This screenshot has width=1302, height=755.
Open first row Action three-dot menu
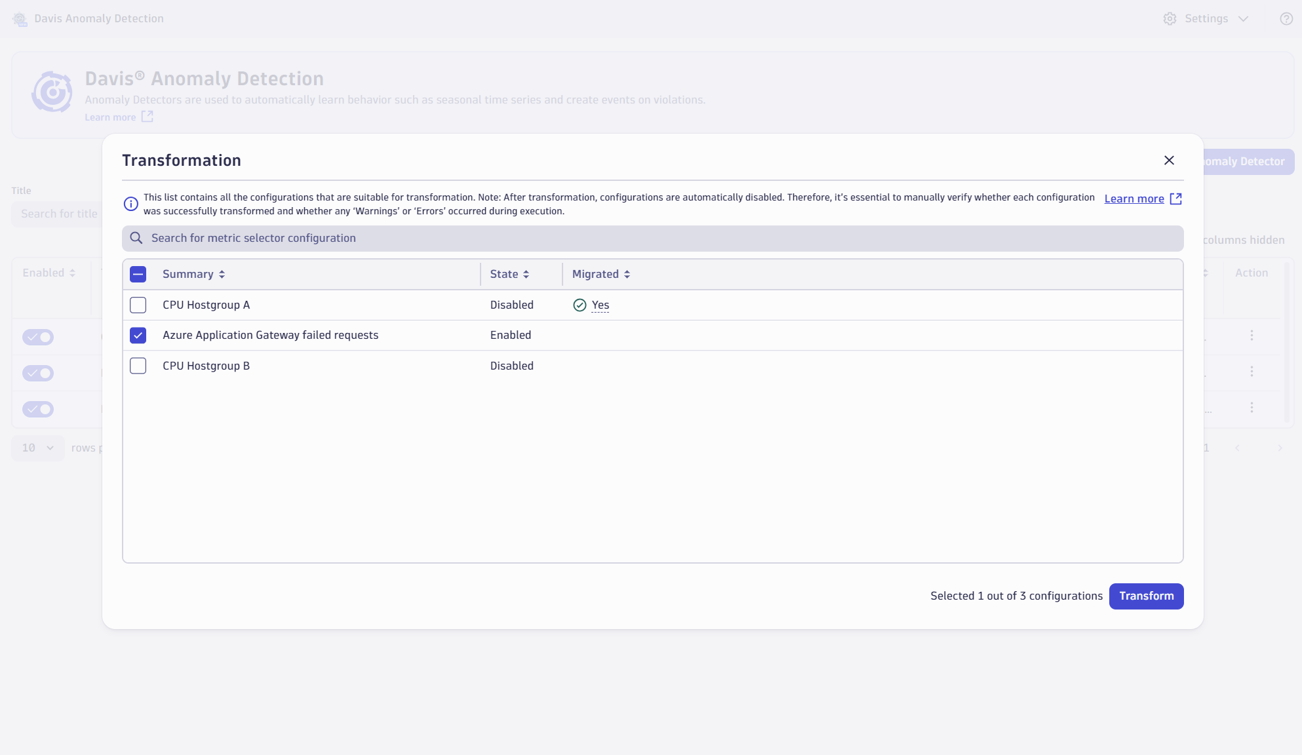point(1252,336)
